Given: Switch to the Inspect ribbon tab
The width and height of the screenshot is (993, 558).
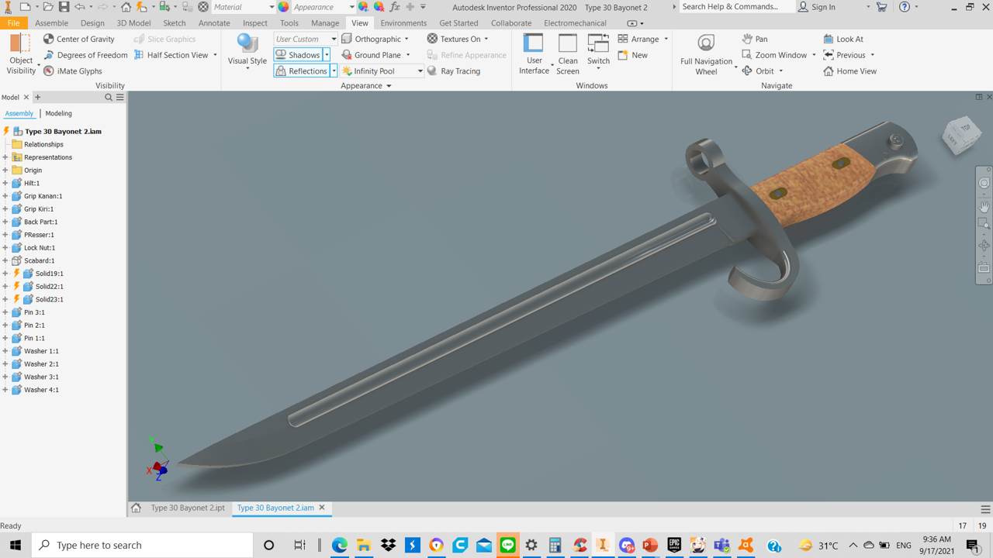Looking at the screenshot, I should pos(255,23).
